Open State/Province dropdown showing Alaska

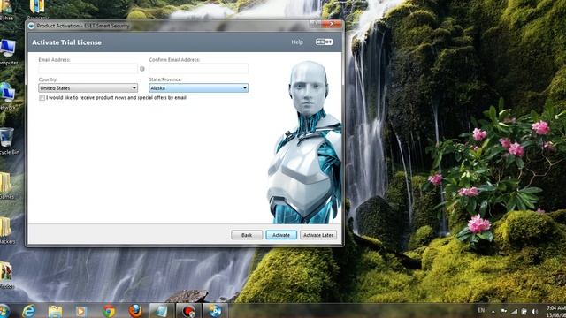(x=198, y=88)
